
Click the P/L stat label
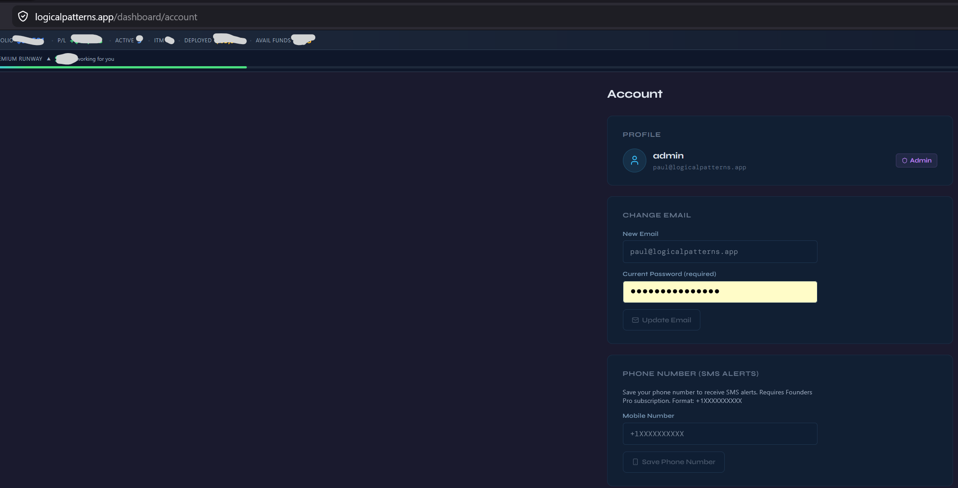pos(62,41)
